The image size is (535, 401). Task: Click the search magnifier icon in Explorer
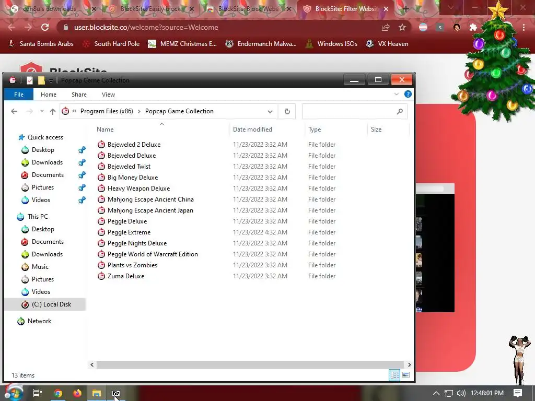[x=400, y=111]
